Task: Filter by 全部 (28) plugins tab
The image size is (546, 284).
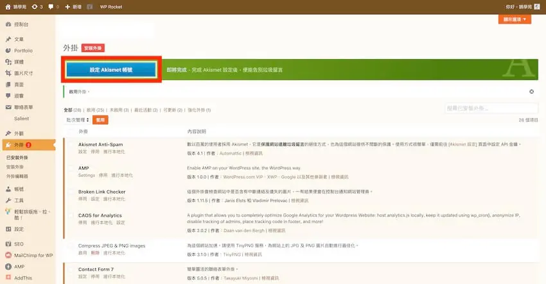Action: (x=73, y=110)
